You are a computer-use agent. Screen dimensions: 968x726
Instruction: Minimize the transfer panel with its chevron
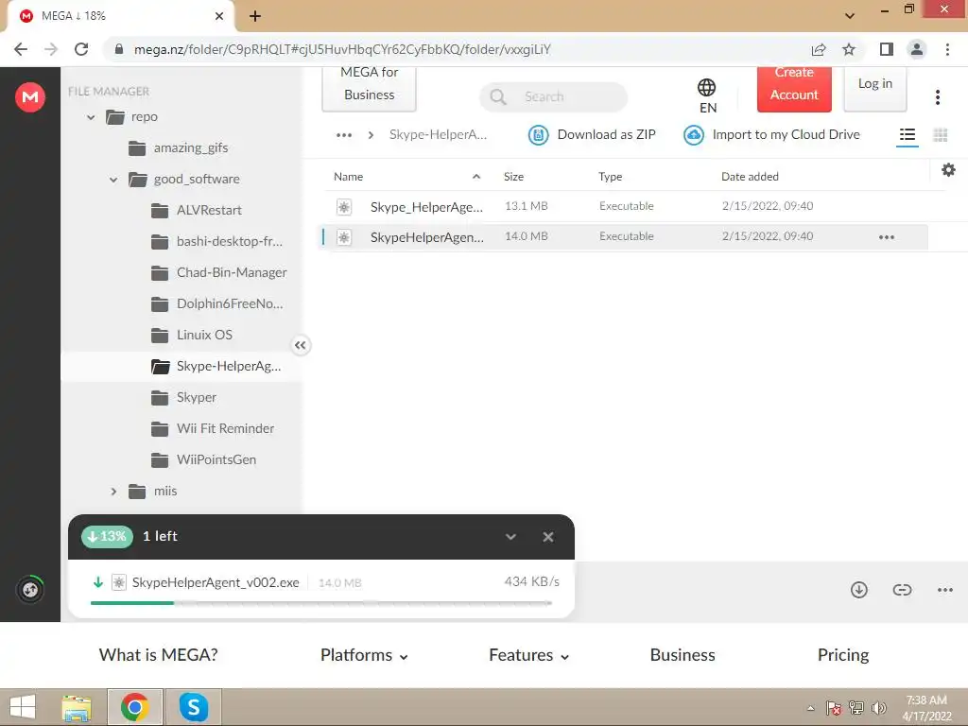click(510, 537)
